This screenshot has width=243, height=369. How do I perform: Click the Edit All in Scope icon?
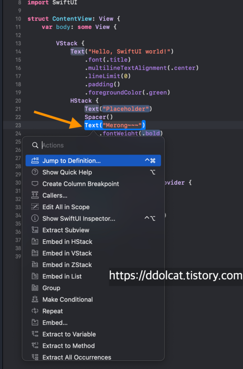click(x=35, y=207)
